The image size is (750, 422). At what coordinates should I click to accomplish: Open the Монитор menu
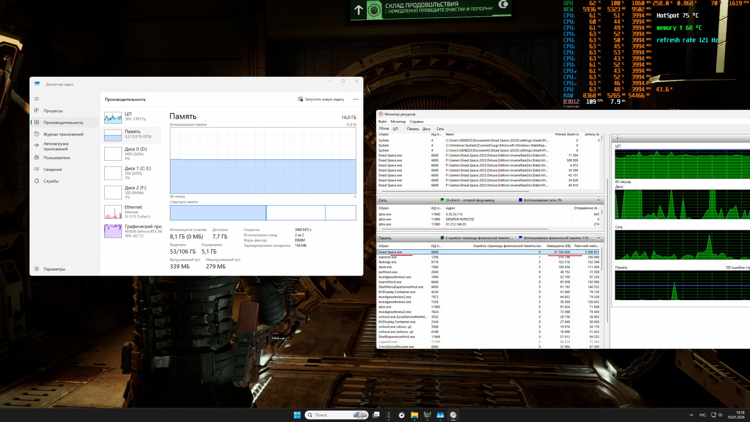tap(398, 122)
